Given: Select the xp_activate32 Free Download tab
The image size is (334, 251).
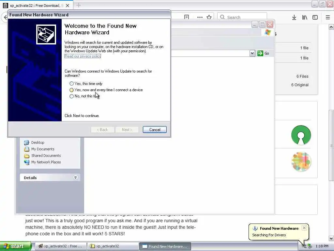Looking at the screenshot, I should 37,5.
